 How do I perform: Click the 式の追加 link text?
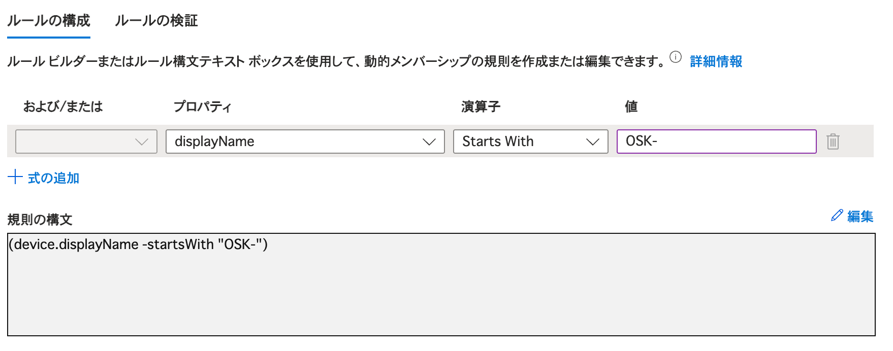53,178
